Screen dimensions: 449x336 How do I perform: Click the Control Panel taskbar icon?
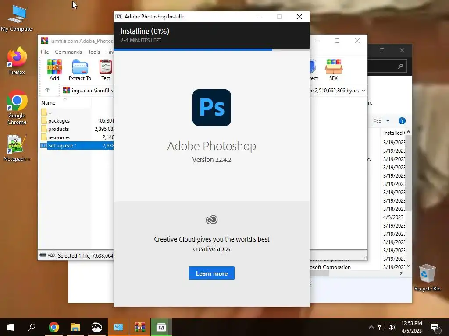118,327
